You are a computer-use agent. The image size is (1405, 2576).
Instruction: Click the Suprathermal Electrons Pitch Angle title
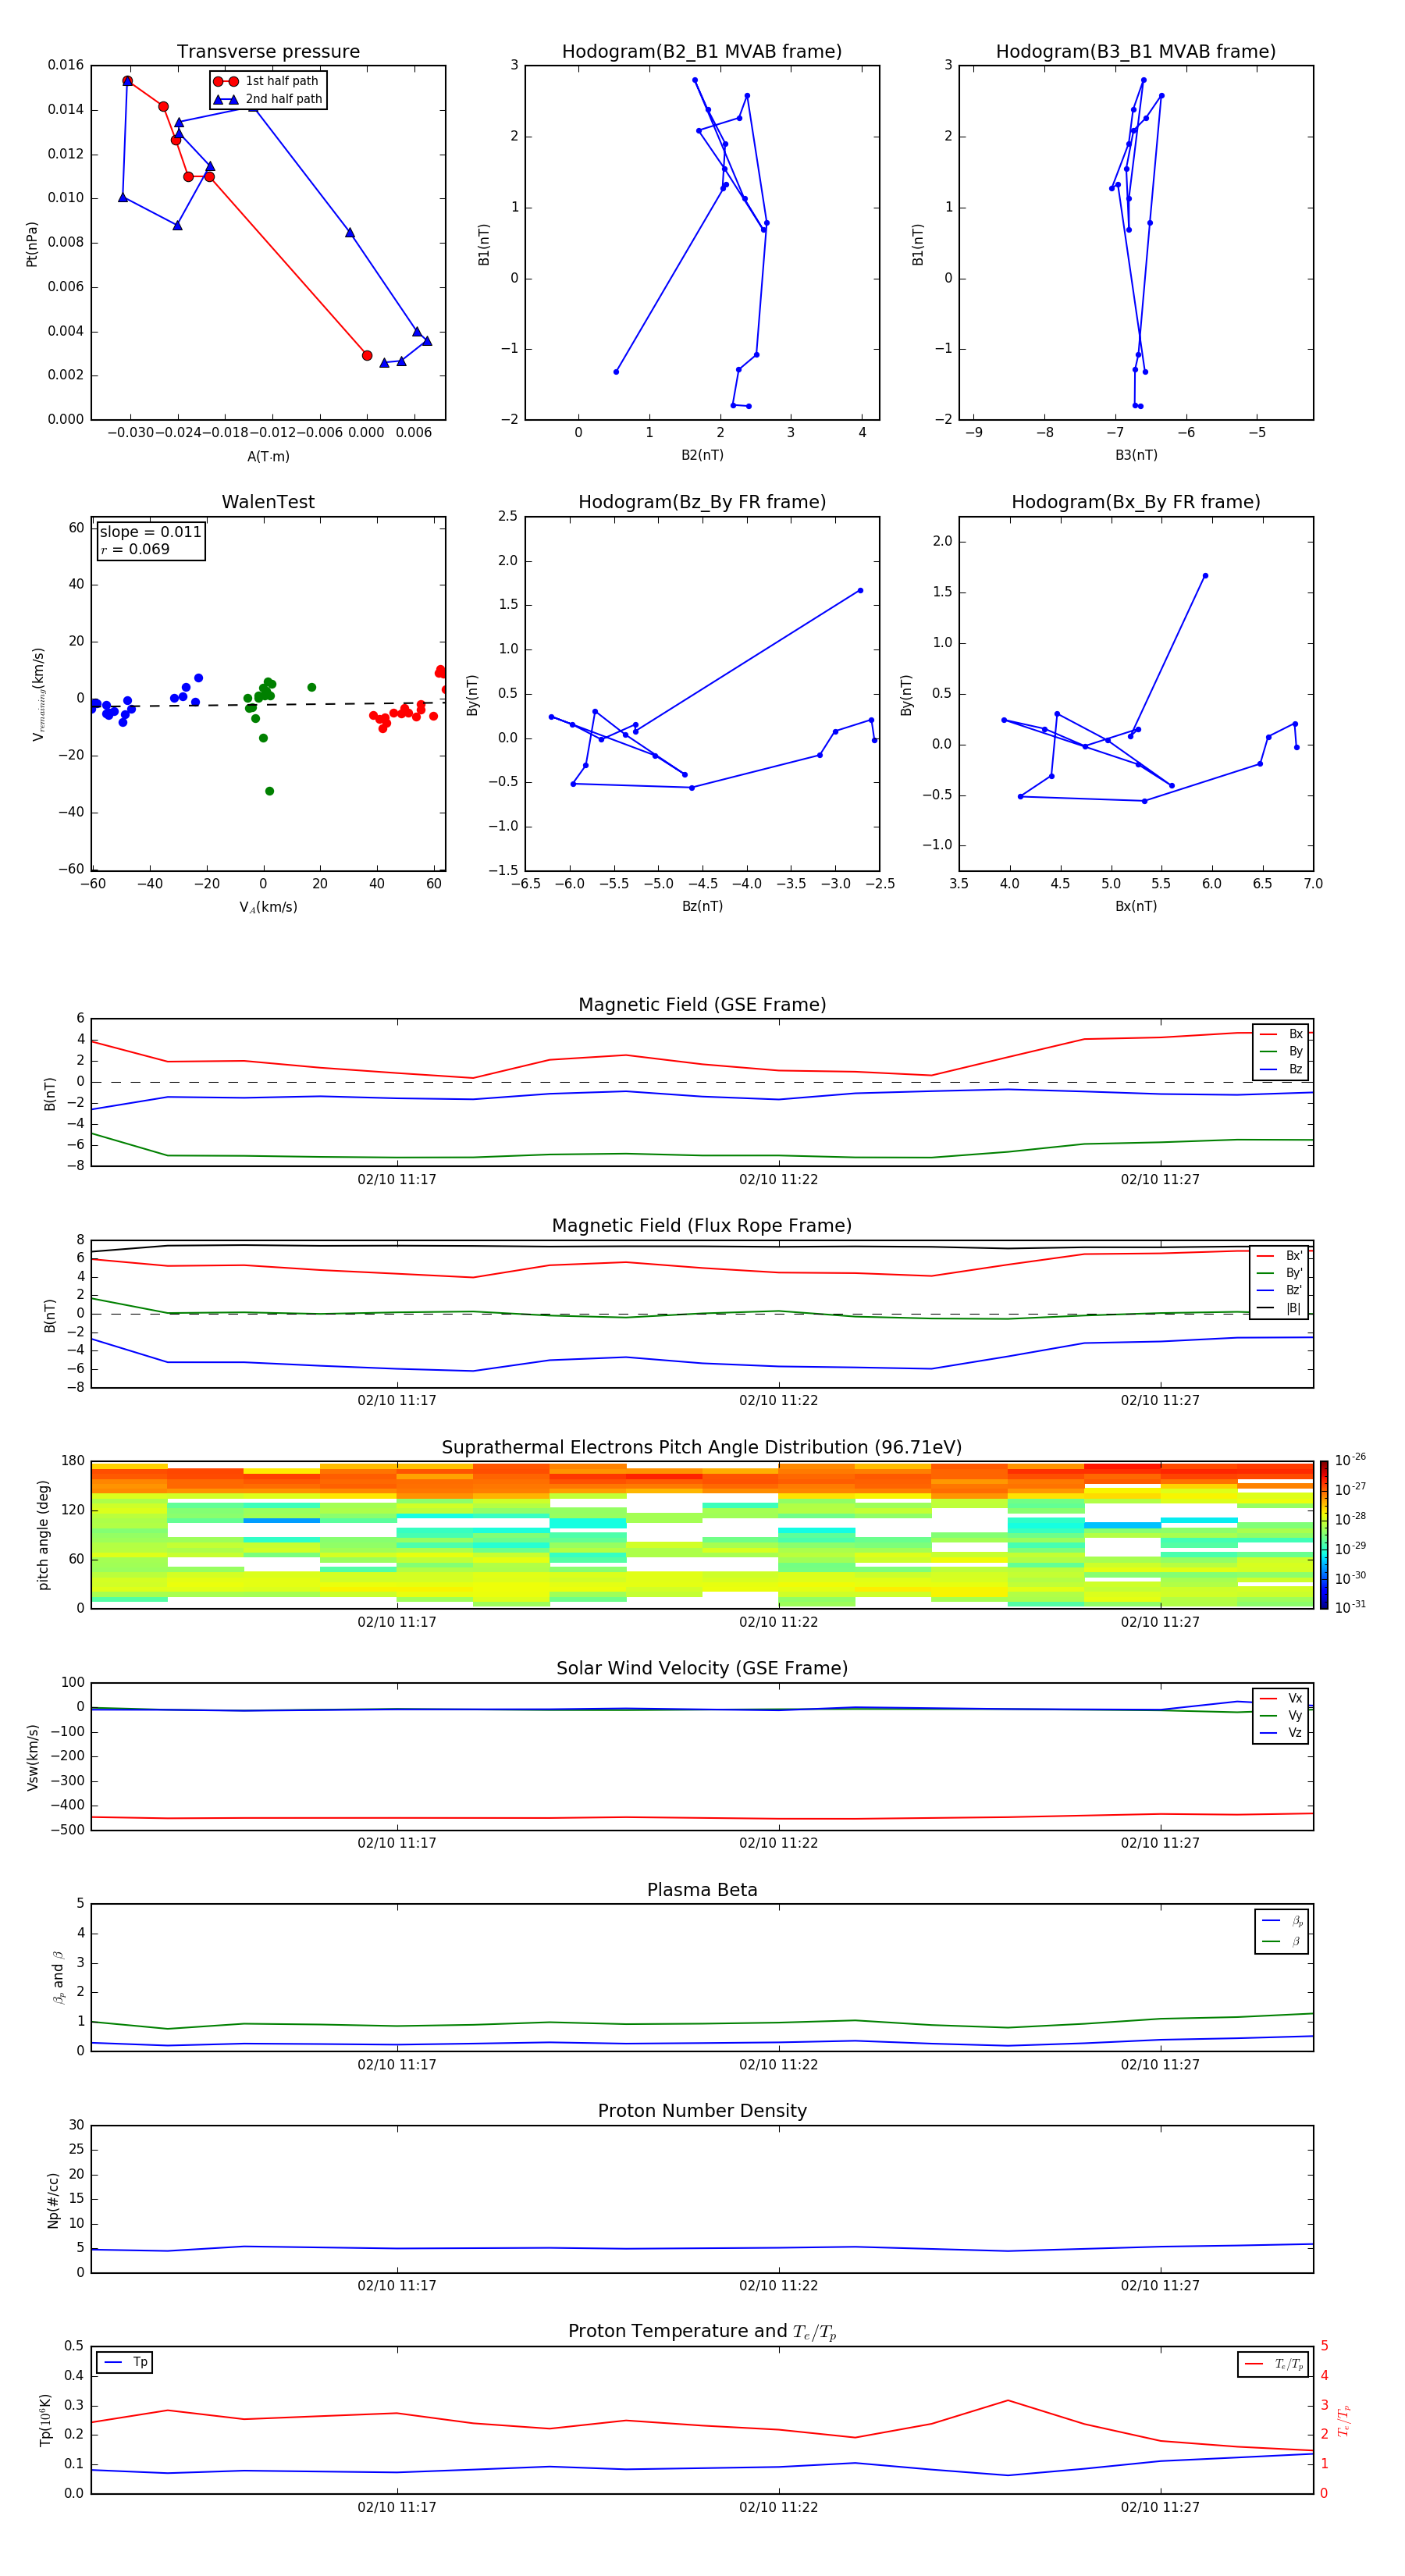coord(702,1448)
